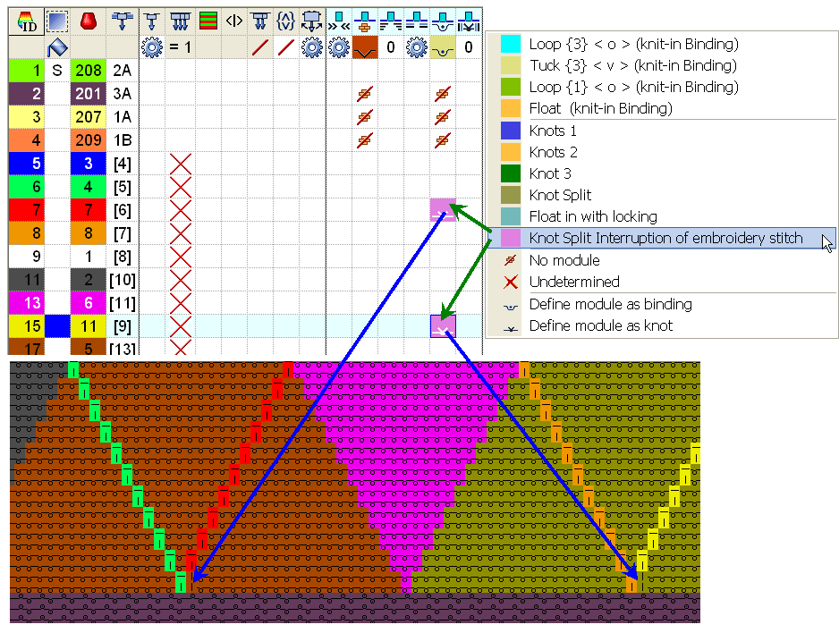Click the red yarn color header icon

tap(89, 21)
